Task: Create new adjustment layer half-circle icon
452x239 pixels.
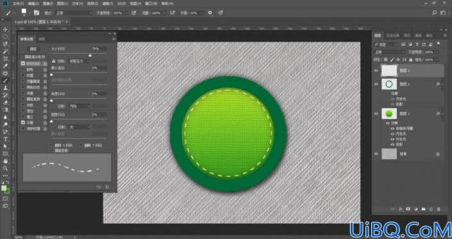Action: [x=416, y=209]
